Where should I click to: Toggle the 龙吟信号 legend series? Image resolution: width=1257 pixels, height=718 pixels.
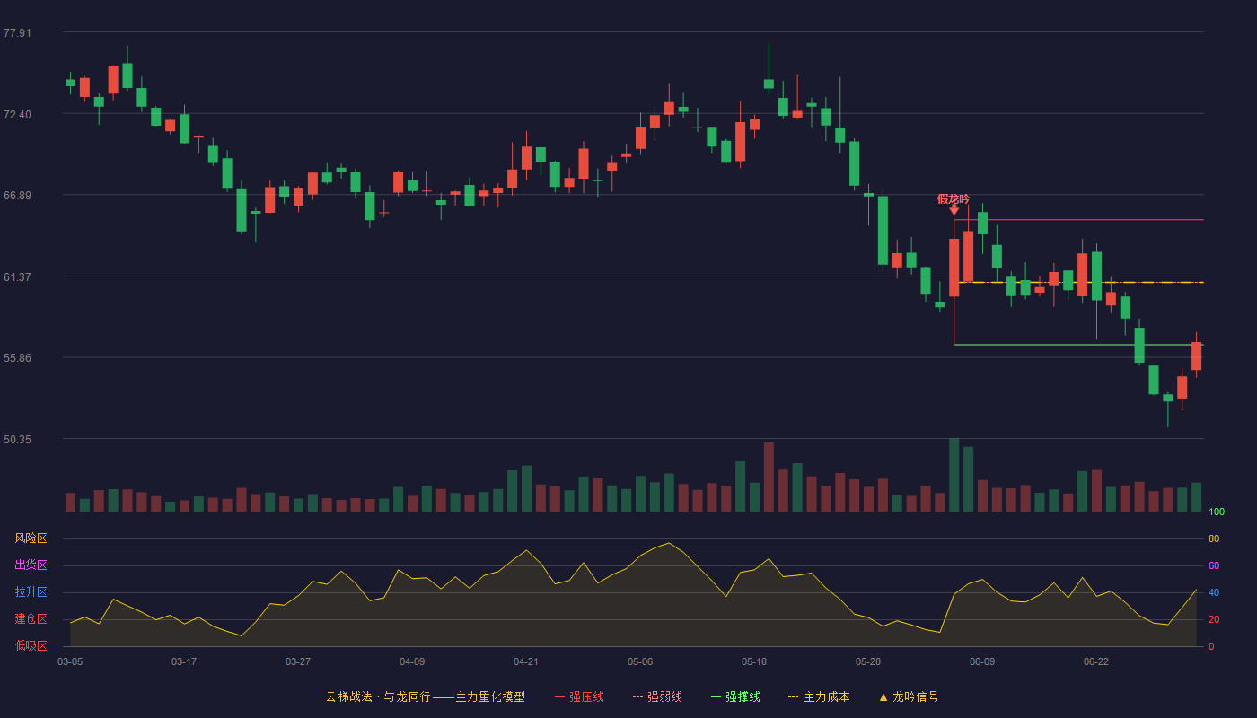(909, 696)
